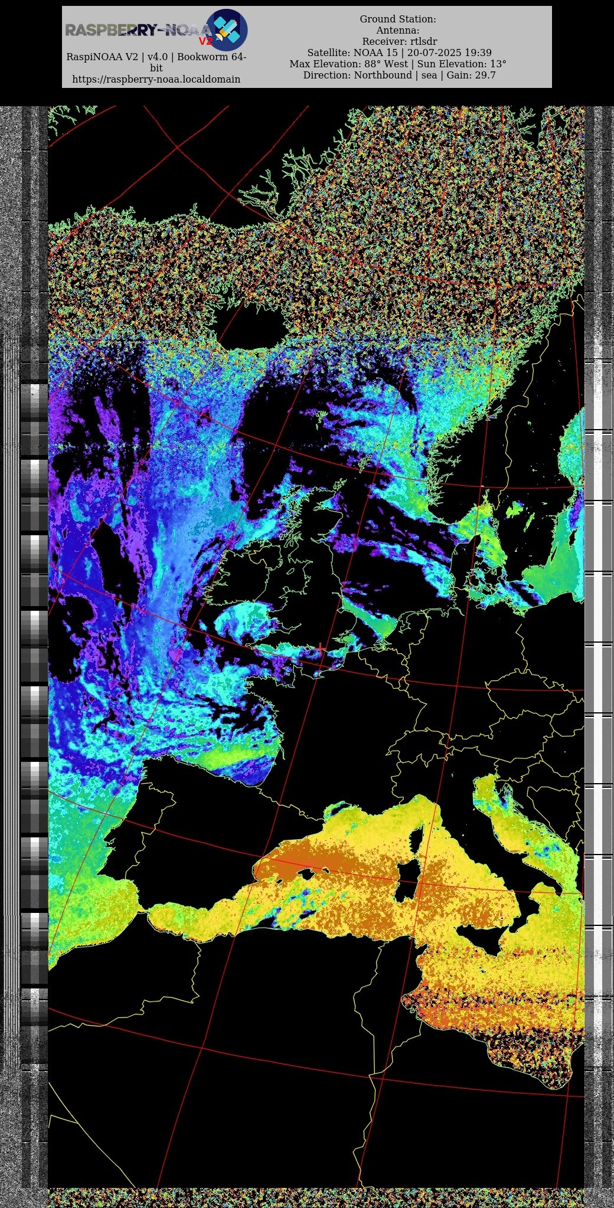
Task: Click the 'Direction: Northbound | sea | Gain: 29.7' line
Action: [x=399, y=76]
